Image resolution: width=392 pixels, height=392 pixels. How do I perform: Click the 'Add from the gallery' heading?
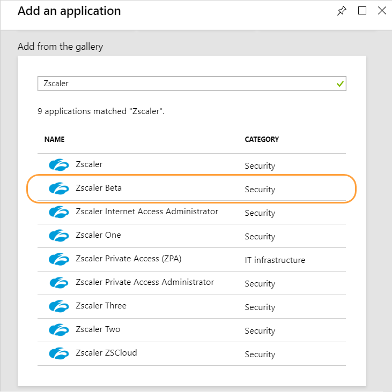[60, 47]
